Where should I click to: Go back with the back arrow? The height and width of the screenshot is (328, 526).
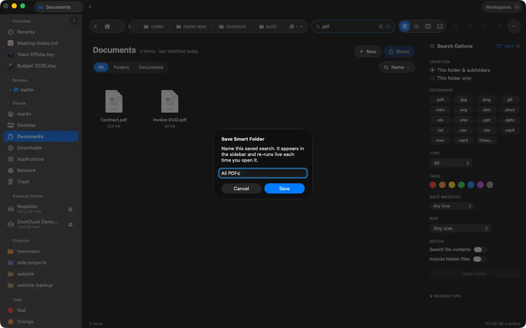point(96,26)
